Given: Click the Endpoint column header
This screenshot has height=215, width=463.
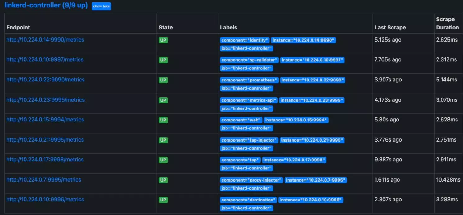Looking at the screenshot, I should [x=18, y=27].
